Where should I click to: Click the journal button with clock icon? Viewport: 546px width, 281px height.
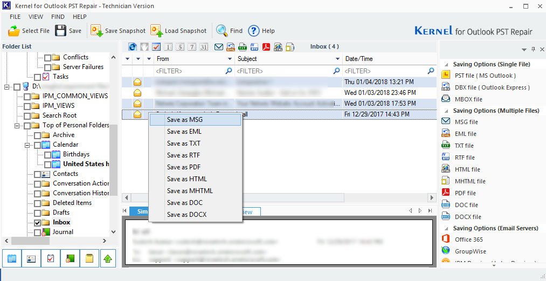(70, 258)
